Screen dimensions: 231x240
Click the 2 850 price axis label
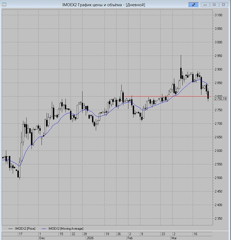pyautogui.click(x=219, y=83)
